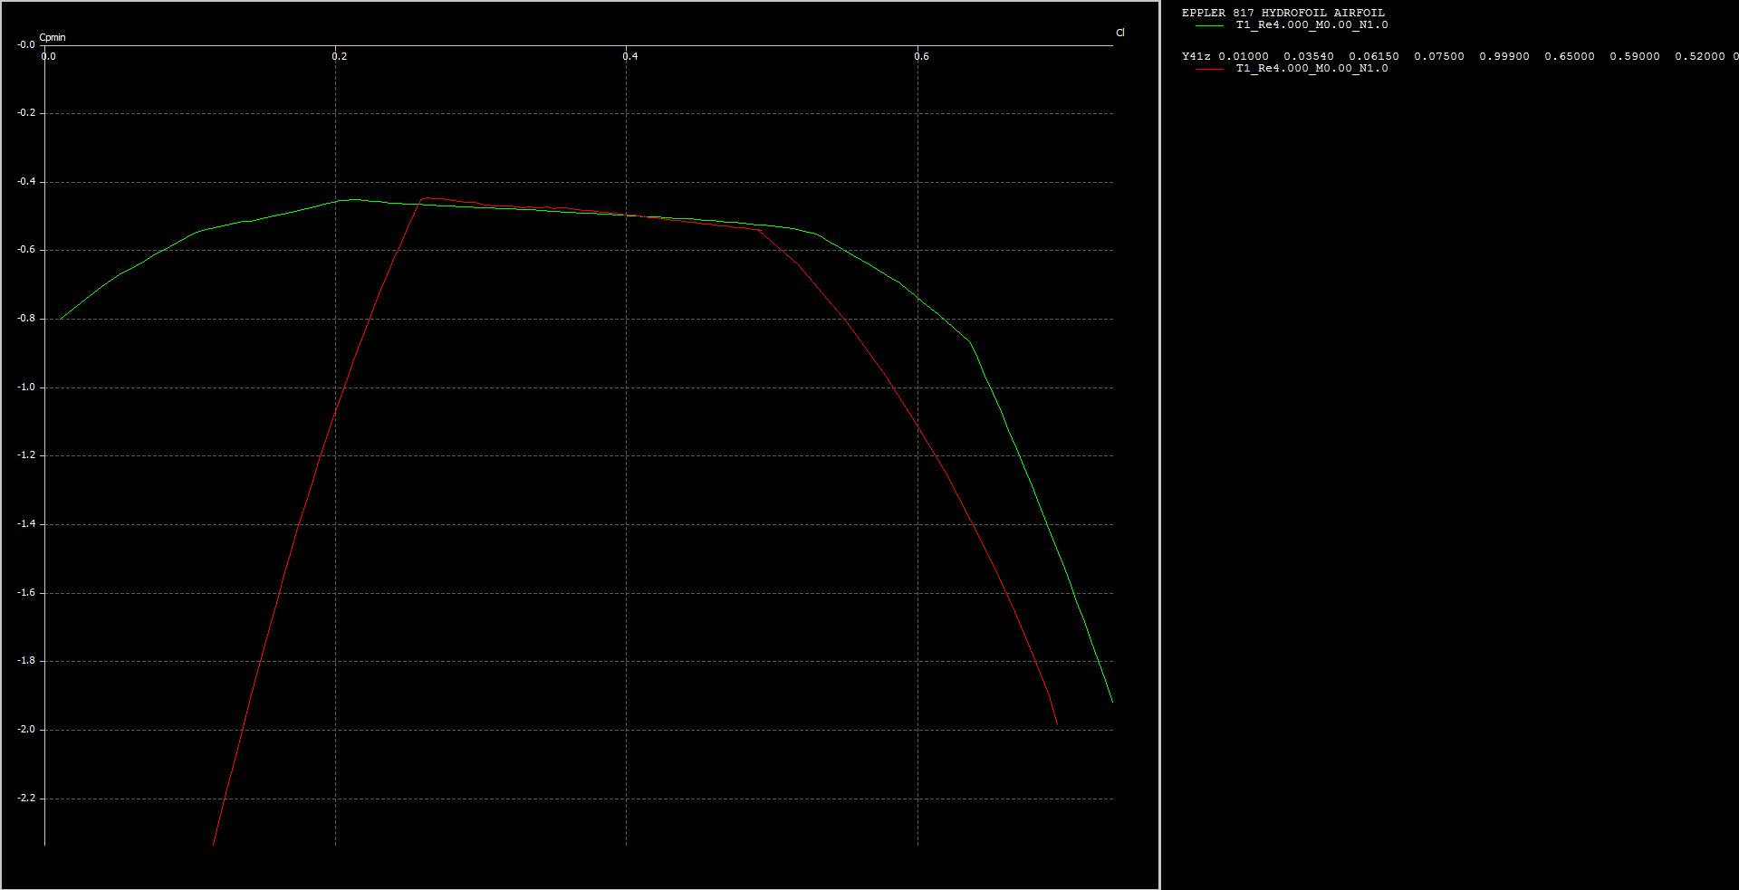Click the -0.4 tick label on Cpmin axis
Viewport: 1739px width, 890px height.
point(24,181)
